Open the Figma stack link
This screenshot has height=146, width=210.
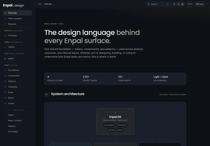coord(17,115)
